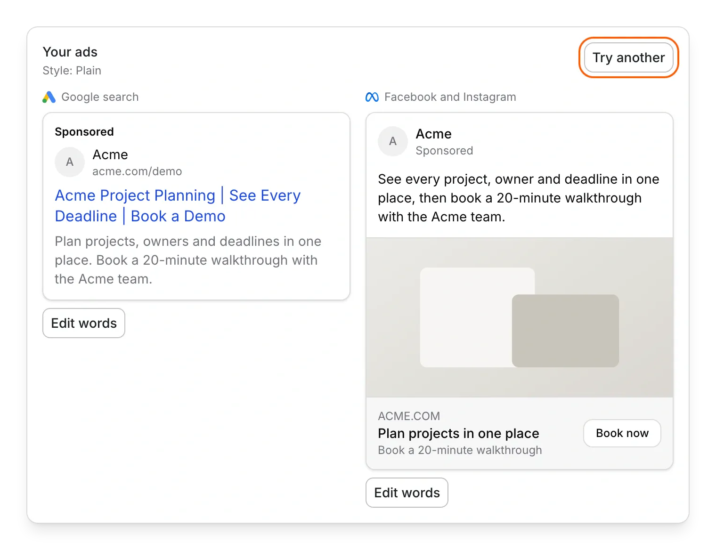Click the Google search ad description text
This screenshot has width=716, height=551.
click(x=188, y=260)
